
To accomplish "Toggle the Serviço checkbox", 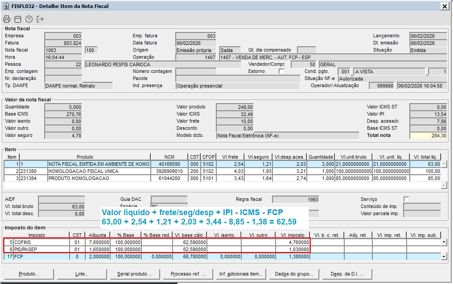I will [406, 199].
